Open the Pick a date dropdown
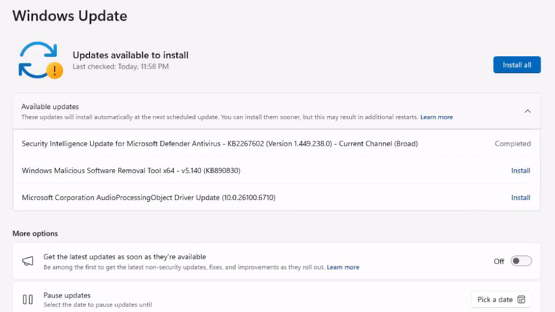Image resolution: width=555 pixels, height=312 pixels. pos(501,300)
